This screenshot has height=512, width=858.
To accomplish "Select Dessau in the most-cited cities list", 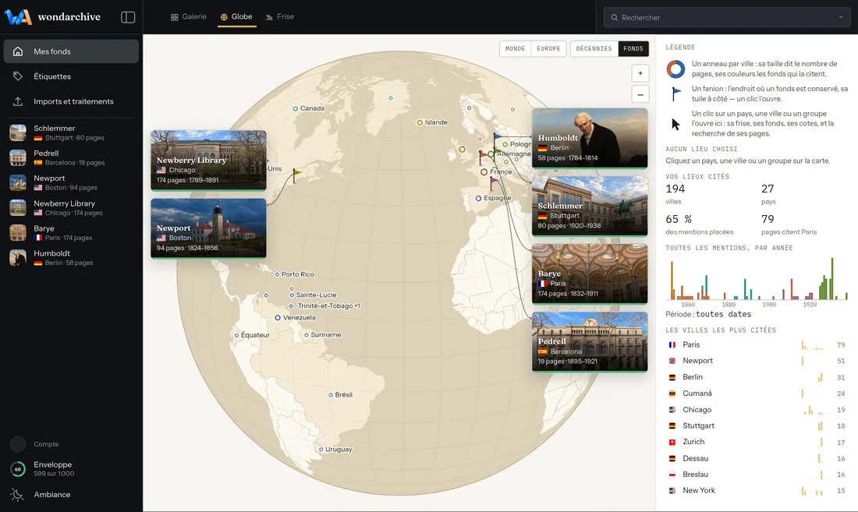I will (x=757, y=458).
